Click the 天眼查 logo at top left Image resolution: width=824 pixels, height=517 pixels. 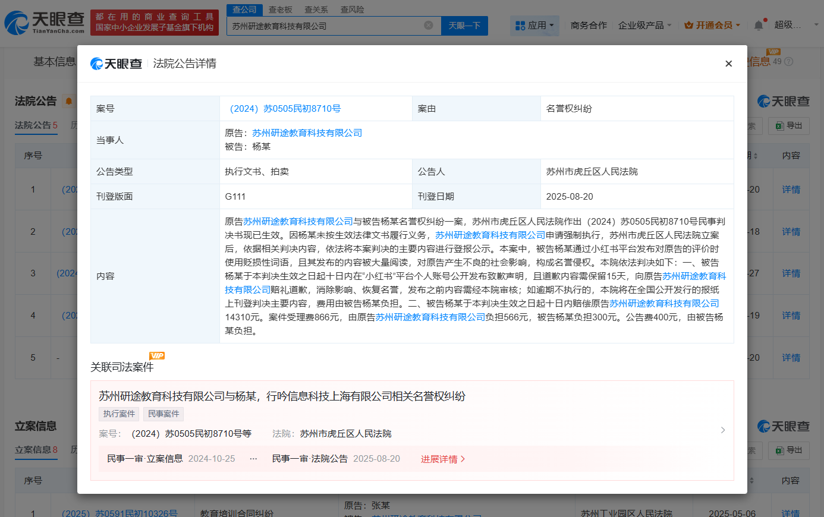pos(45,23)
